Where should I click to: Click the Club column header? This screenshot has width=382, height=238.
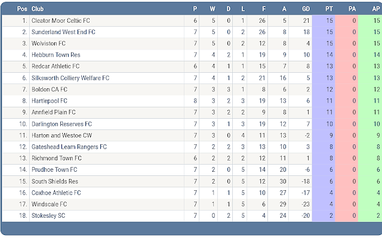click(38, 9)
